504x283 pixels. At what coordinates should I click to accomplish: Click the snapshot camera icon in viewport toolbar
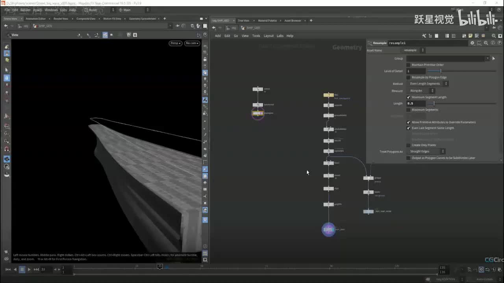click(135, 35)
